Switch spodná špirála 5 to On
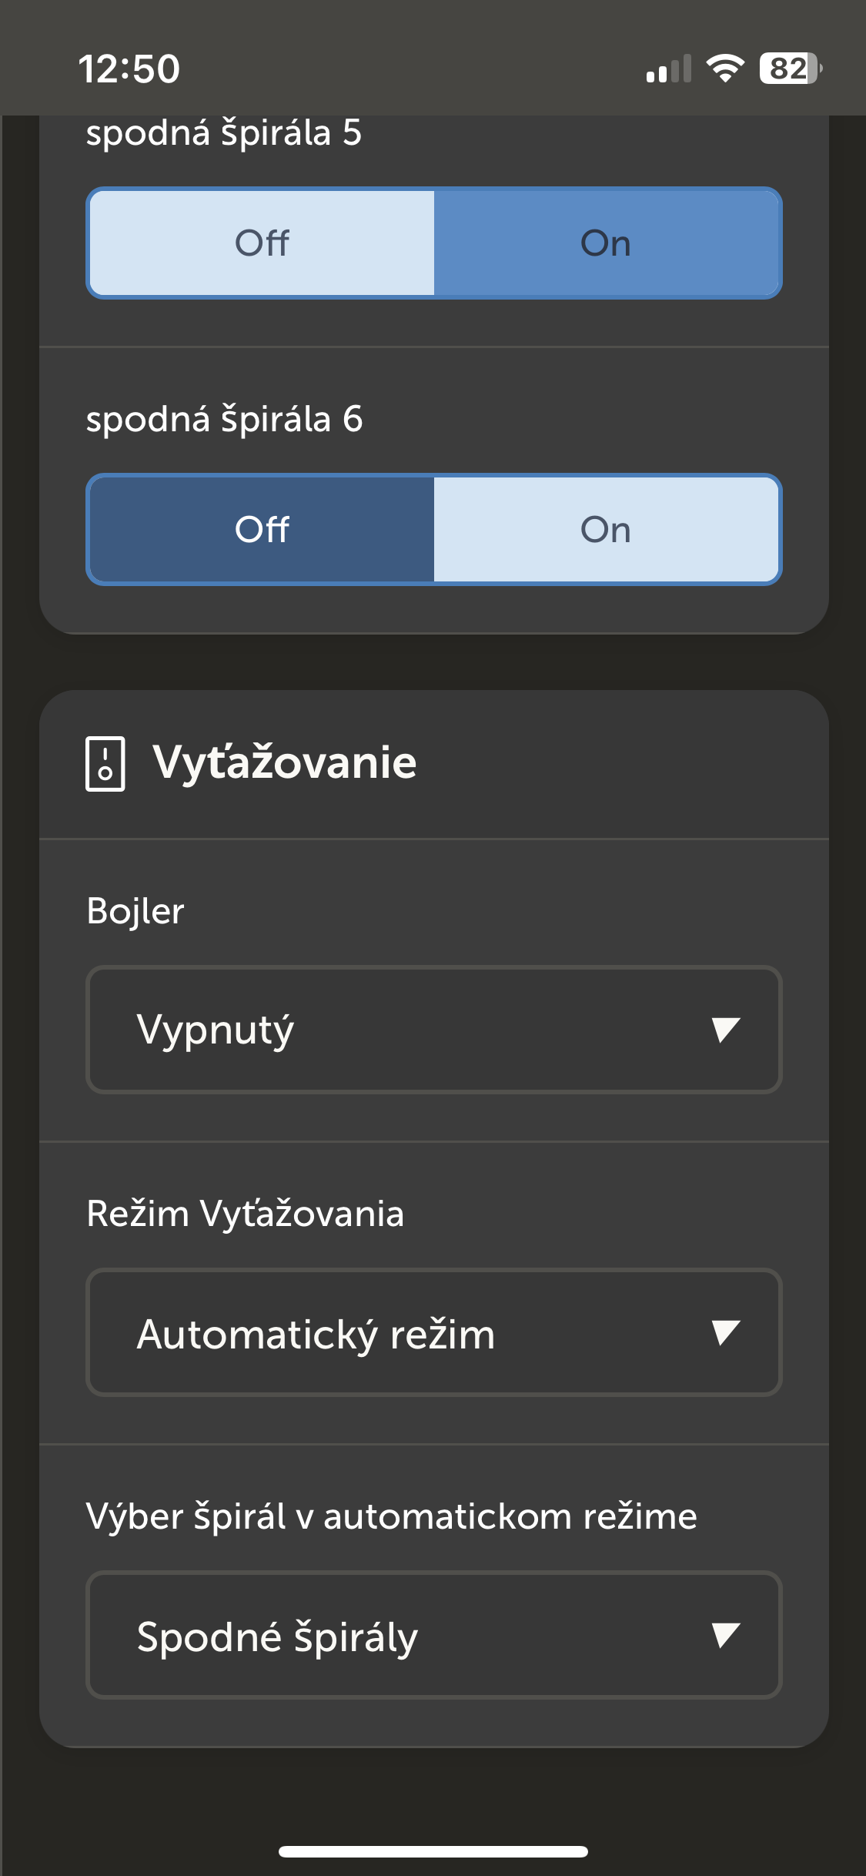This screenshot has height=1876, width=866. tap(607, 243)
